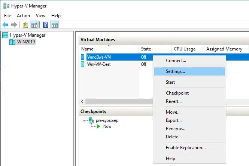The image size is (249, 166).
Task: Open Help via the blue question mark icon
Action: tap(46, 25)
